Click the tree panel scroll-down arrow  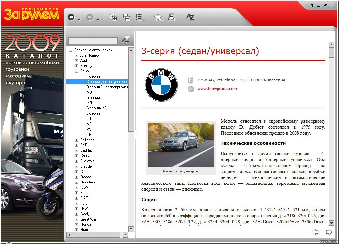(x=131, y=229)
